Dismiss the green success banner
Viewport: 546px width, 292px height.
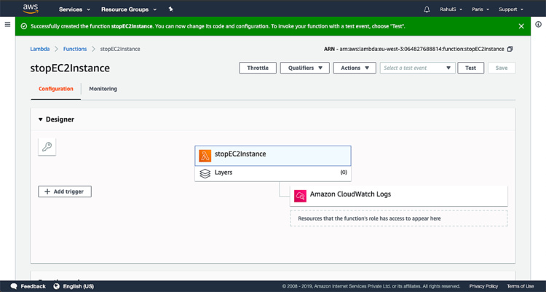coord(521,26)
